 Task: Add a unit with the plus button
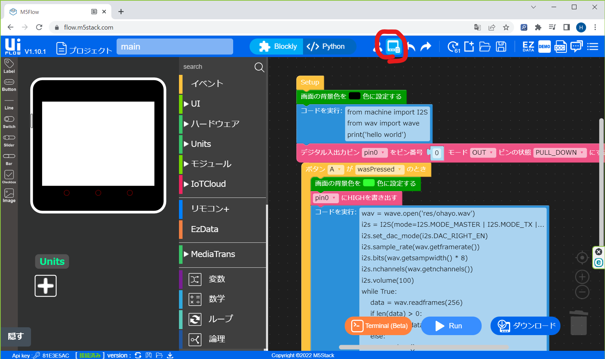point(46,286)
